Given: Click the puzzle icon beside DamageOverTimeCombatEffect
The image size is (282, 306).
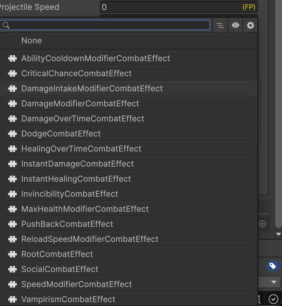Looking at the screenshot, I should (x=12, y=118).
